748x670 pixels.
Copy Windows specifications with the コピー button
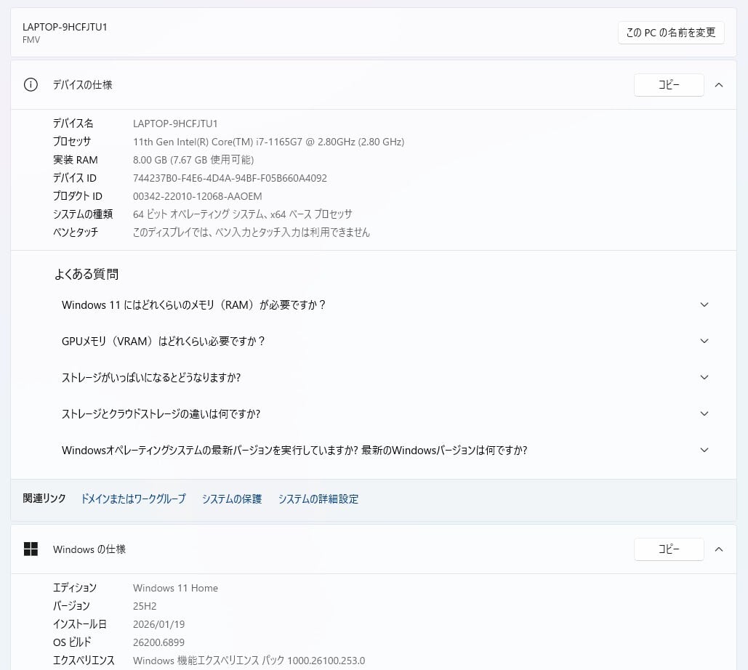click(668, 549)
